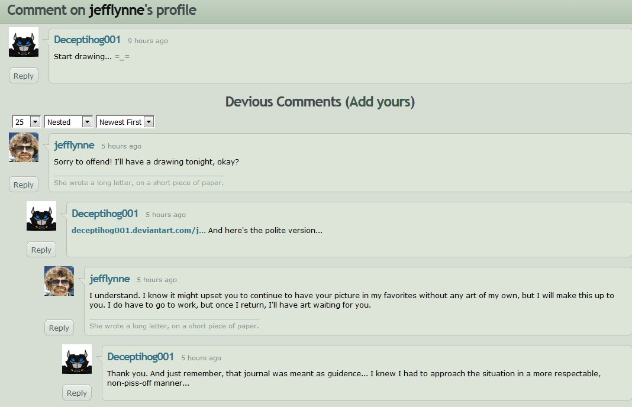Reply to 'here's the polite version' comment
The image size is (632, 407).
pyautogui.click(x=41, y=250)
